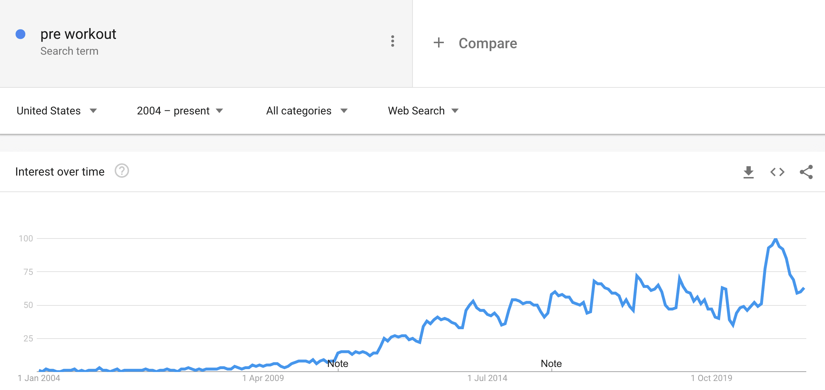
Task: Open the embed code icon
Action: pos(777,172)
